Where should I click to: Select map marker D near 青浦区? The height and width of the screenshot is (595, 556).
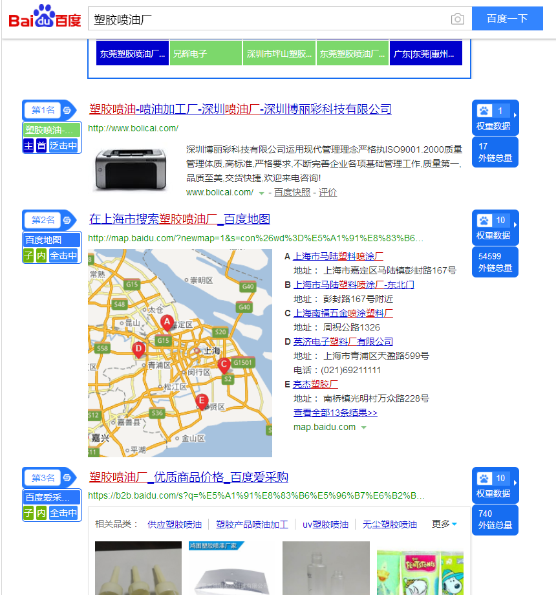[139, 349]
